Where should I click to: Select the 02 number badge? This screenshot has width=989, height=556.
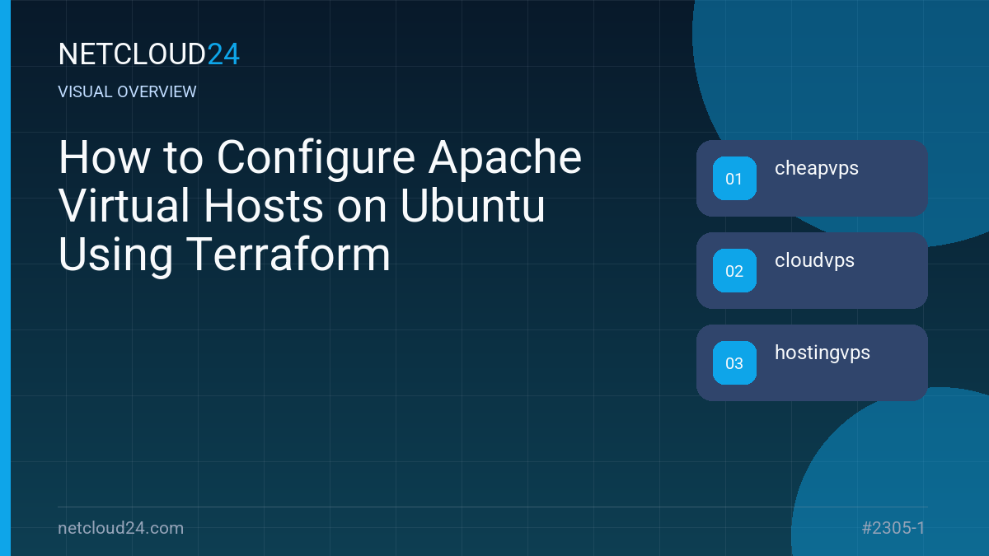click(x=734, y=270)
